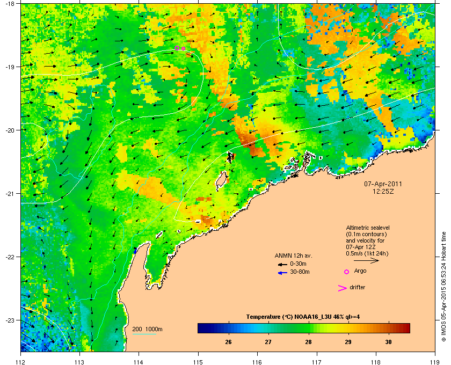Click the Temperature NOAA16_L3U colorbar title
This screenshot has height=365, width=451.
point(303,317)
